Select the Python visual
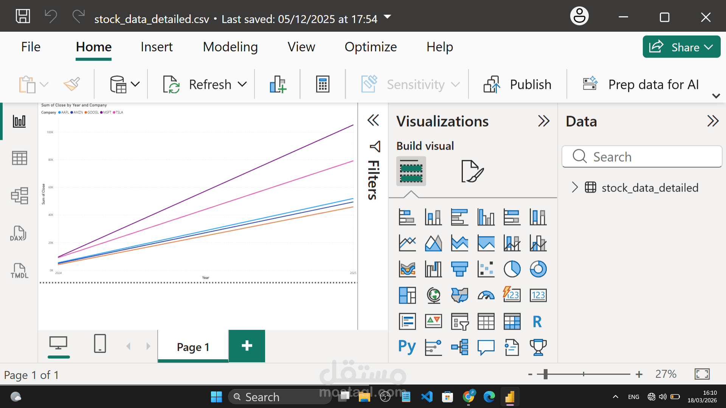This screenshot has height=408, width=726. tap(407, 346)
